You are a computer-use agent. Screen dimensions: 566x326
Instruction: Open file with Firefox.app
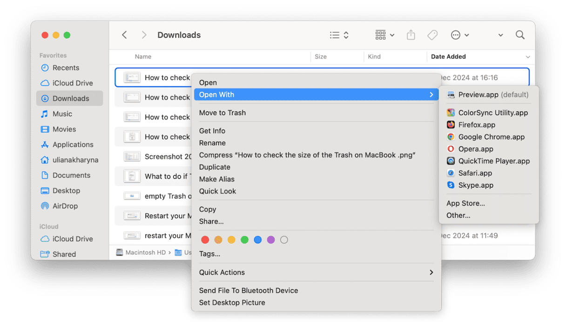click(476, 125)
